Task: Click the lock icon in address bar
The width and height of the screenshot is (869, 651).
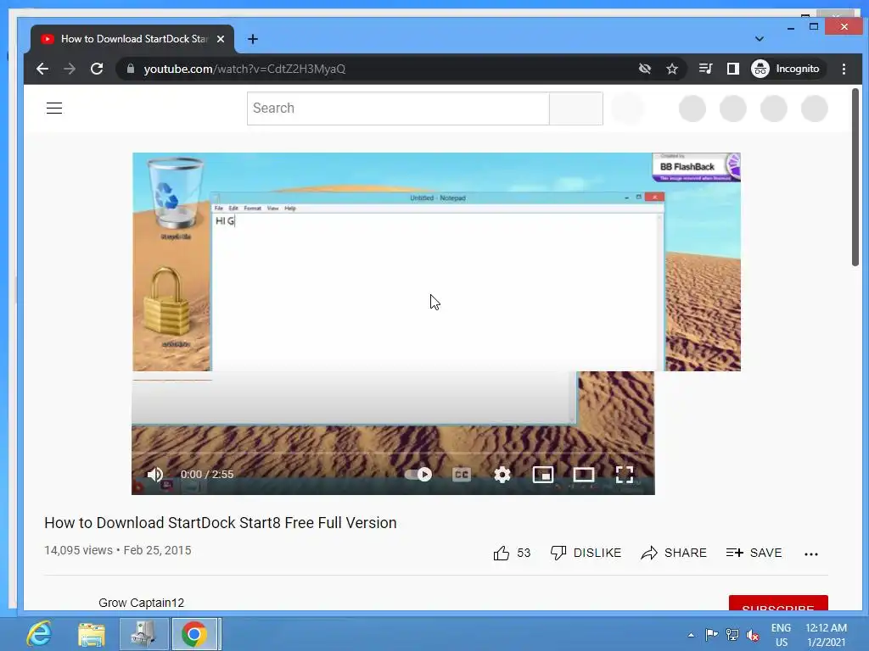Action: click(131, 69)
